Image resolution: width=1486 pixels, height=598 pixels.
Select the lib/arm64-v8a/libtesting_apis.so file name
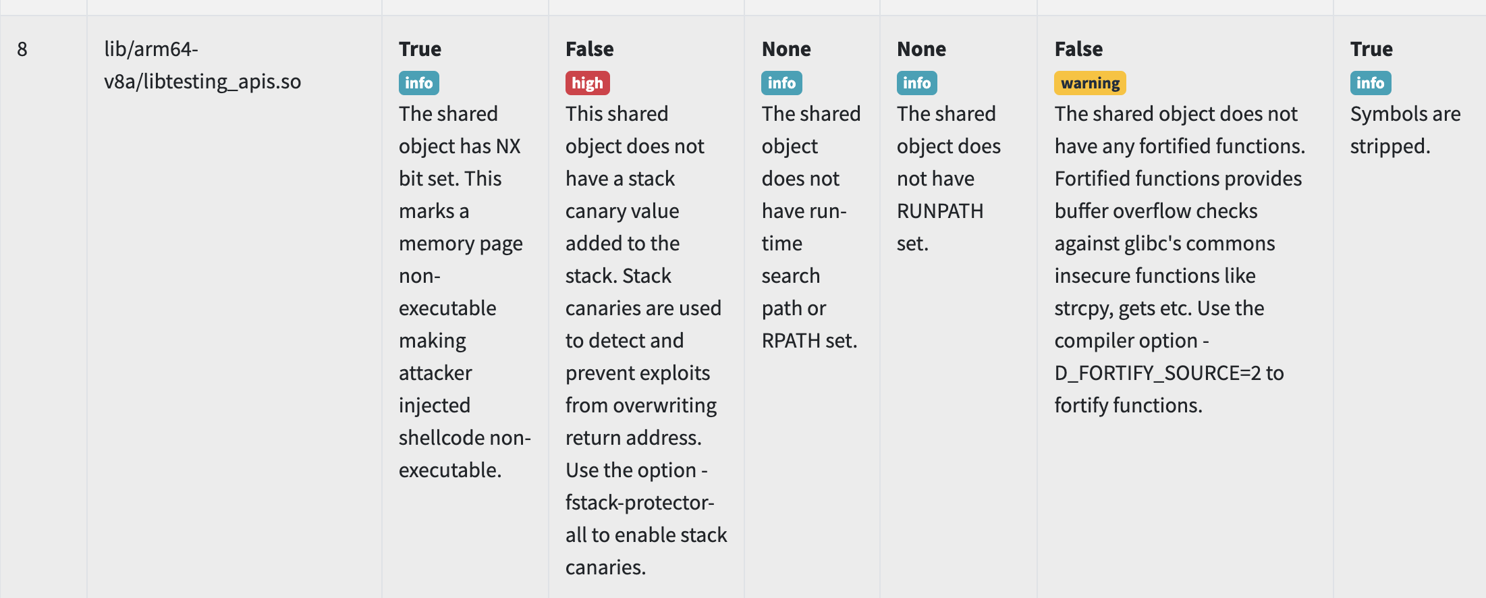202,65
